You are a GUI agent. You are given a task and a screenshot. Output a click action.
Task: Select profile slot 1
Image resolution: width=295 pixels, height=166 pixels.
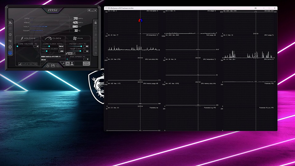(96, 29)
